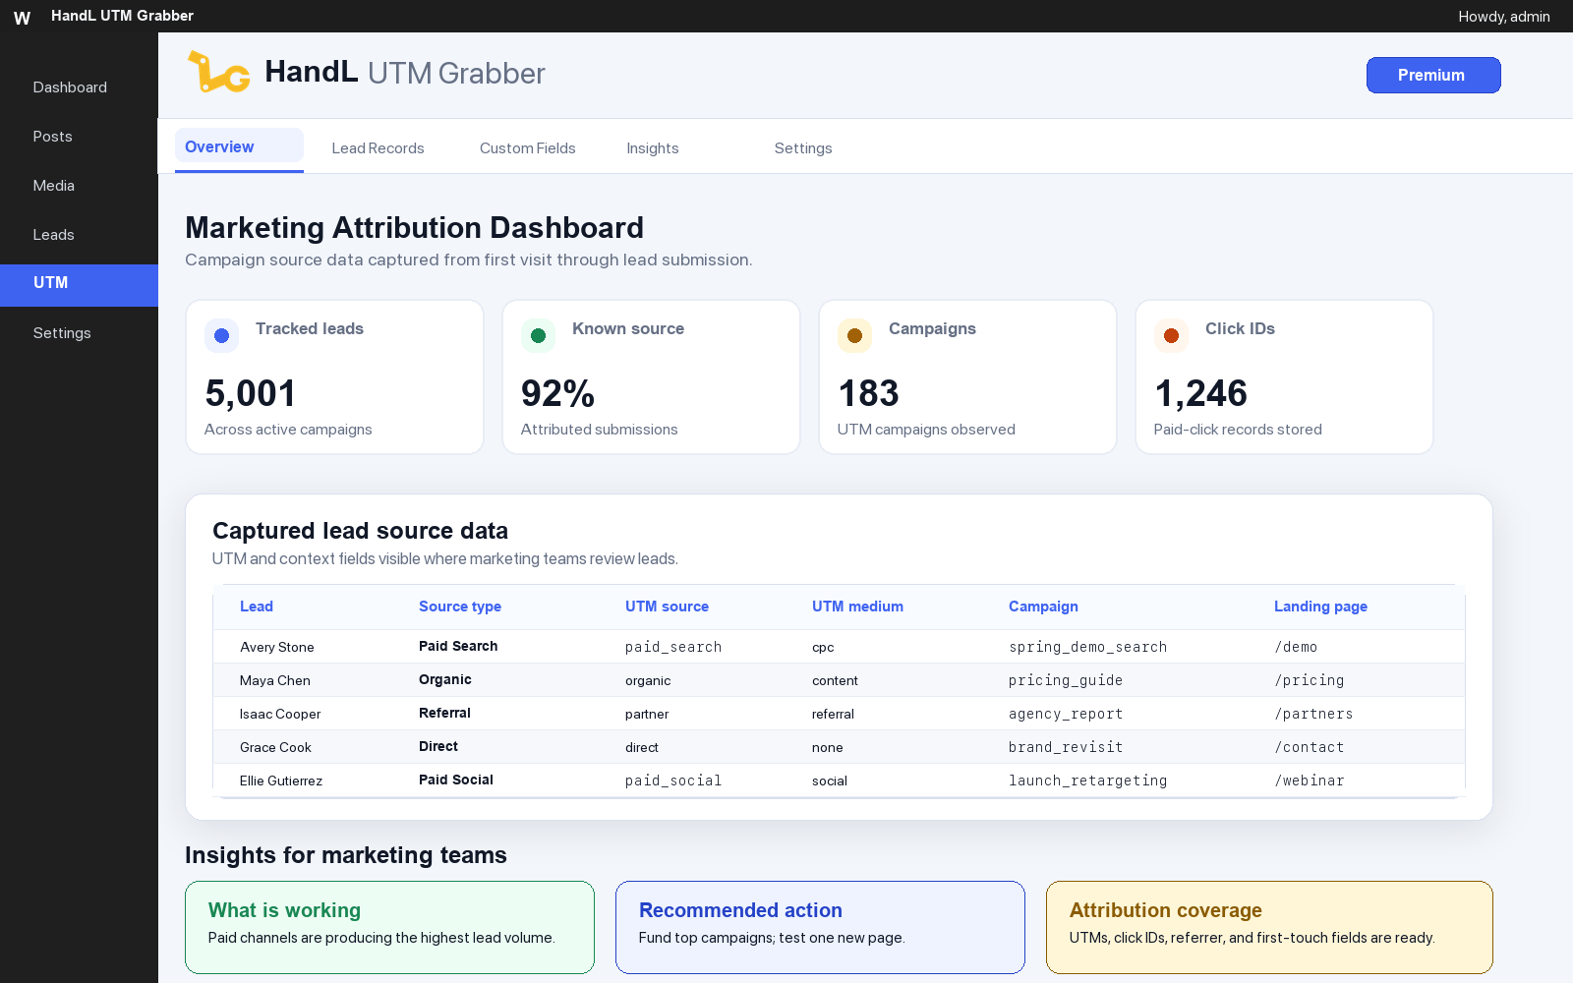Click the Paid Search source type cell
The height and width of the screenshot is (983, 1573).
point(458,646)
